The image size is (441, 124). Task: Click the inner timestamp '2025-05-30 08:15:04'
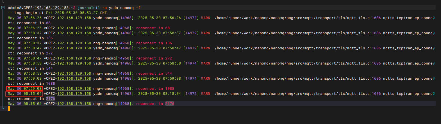point(160,94)
